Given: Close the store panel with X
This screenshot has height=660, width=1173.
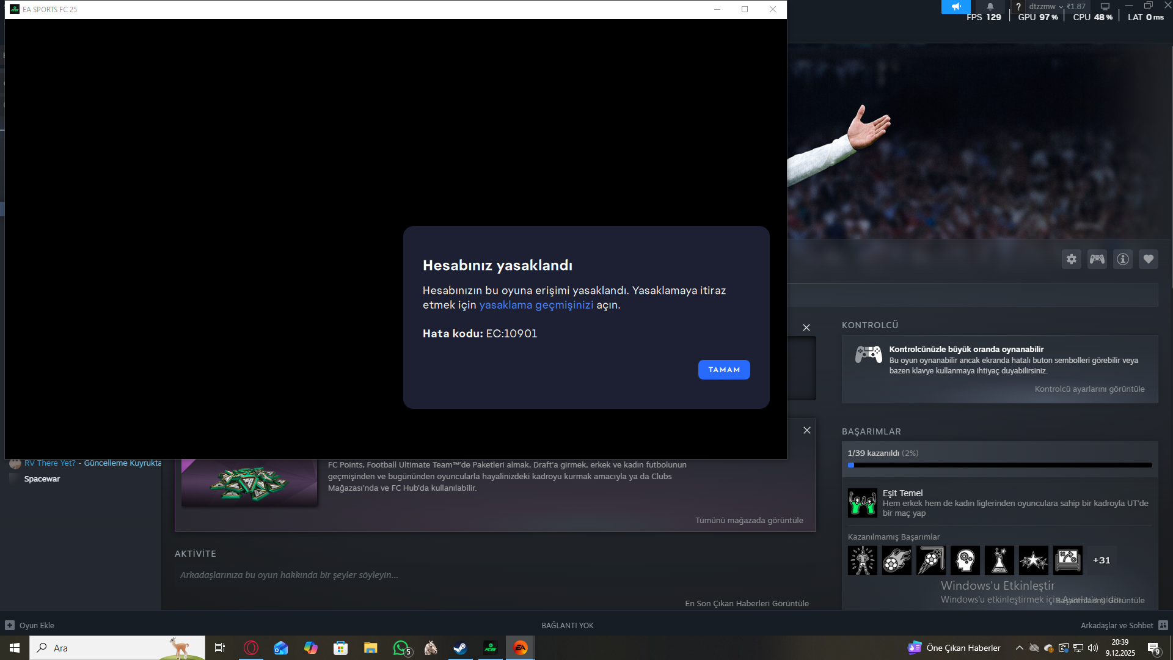Looking at the screenshot, I should (807, 430).
